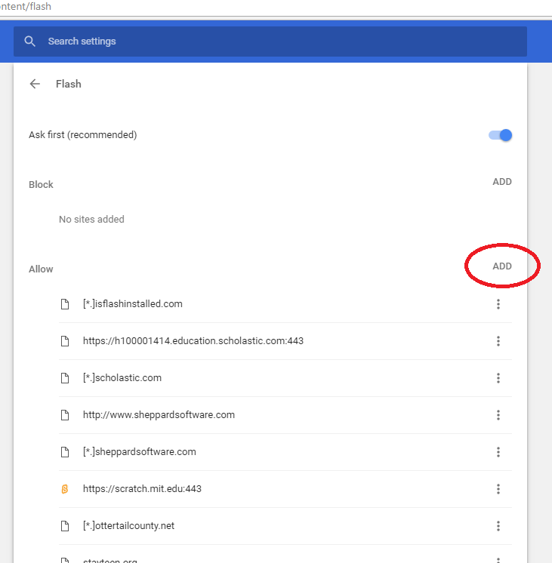Open more actions for [*.]sheppardsoftware.com
The height and width of the screenshot is (563, 552).
pos(498,452)
